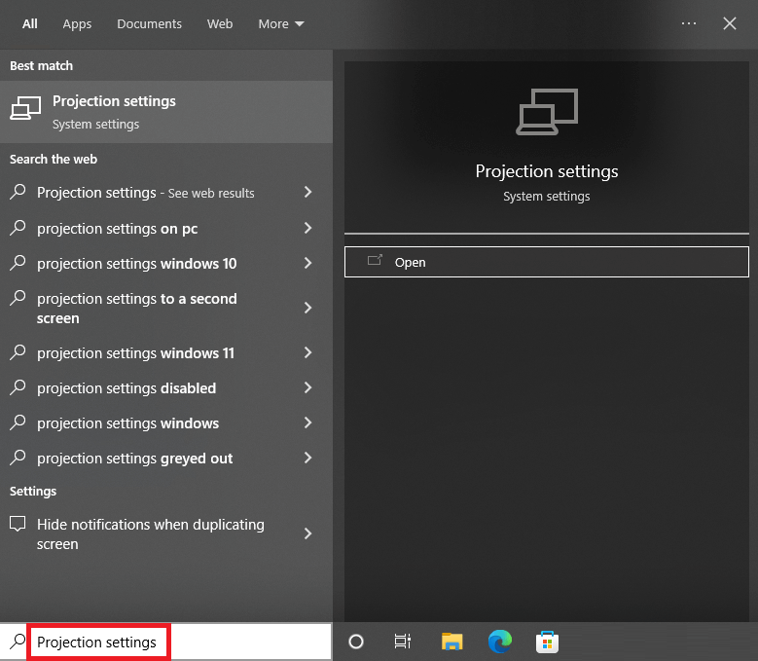The height and width of the screenshot is (661, 758).
Task: Click magnifier icon next to 'projection settings disabled'
Action: [x=18, y=386]
